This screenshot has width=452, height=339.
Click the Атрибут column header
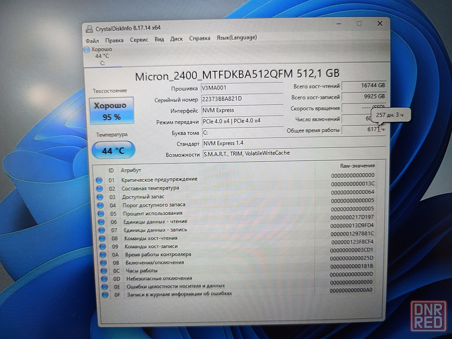click(x=131, y=170)
